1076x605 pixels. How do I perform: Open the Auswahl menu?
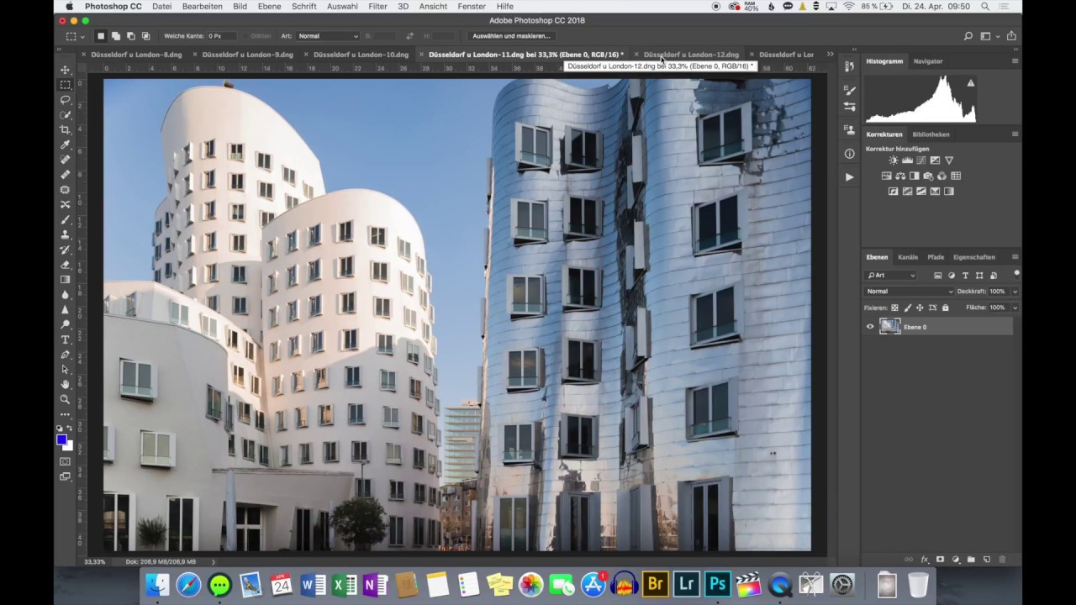click(x=342, y=6)
